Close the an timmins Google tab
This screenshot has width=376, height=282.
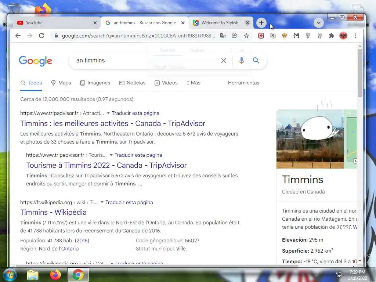tap(183, 23)
